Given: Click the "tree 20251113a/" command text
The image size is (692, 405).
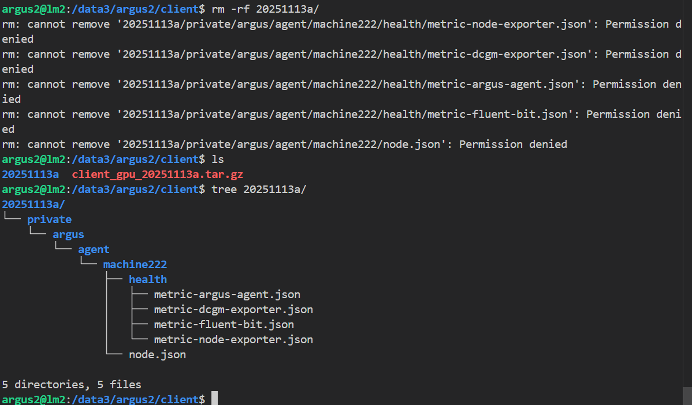Looking at the screenshot, I should (258, 190).
